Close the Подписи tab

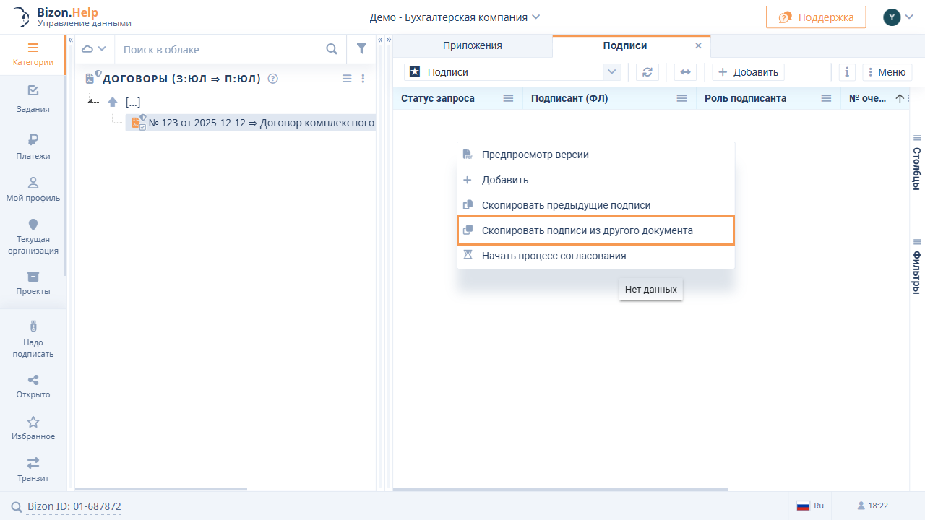click(x=698, y=45)
